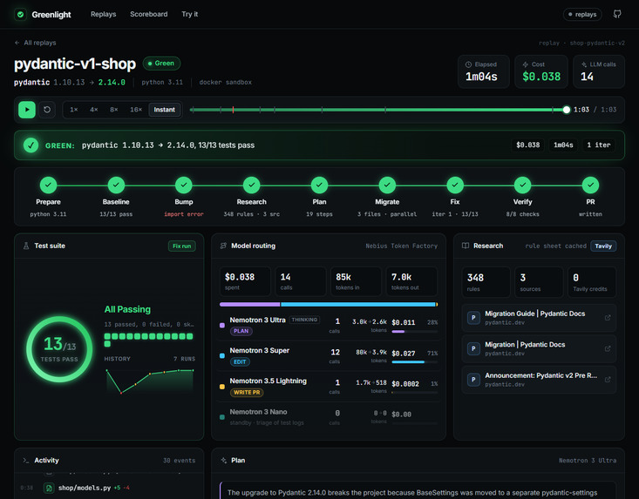Click the Fix step check icon
Screen dimensions: 639x499
455,185
